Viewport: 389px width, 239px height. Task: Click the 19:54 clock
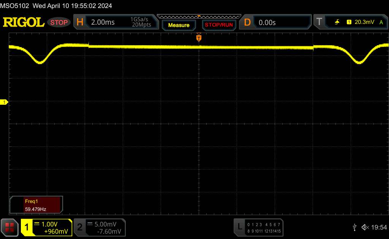[379, 227]
